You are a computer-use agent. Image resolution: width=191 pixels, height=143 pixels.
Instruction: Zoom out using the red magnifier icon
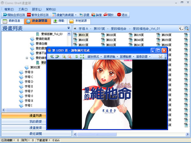pos(69,56)
